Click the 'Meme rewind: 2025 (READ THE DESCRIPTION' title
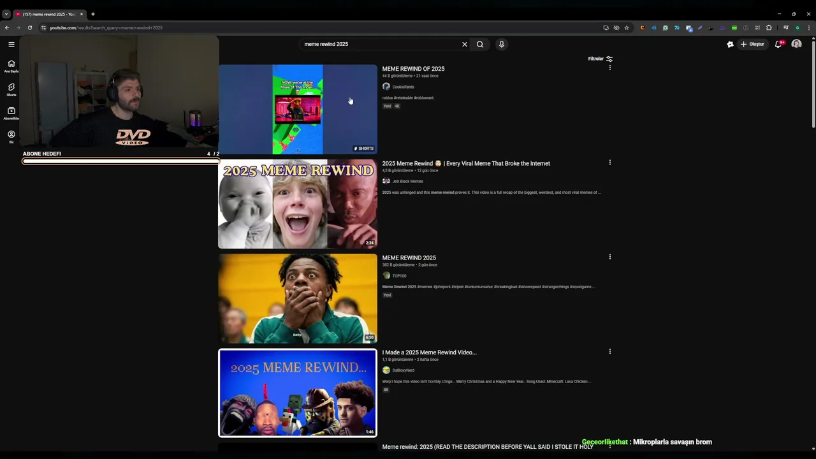The width and height of the screenshot is (816, 459). pyautogui.click(x=488, y=447)
